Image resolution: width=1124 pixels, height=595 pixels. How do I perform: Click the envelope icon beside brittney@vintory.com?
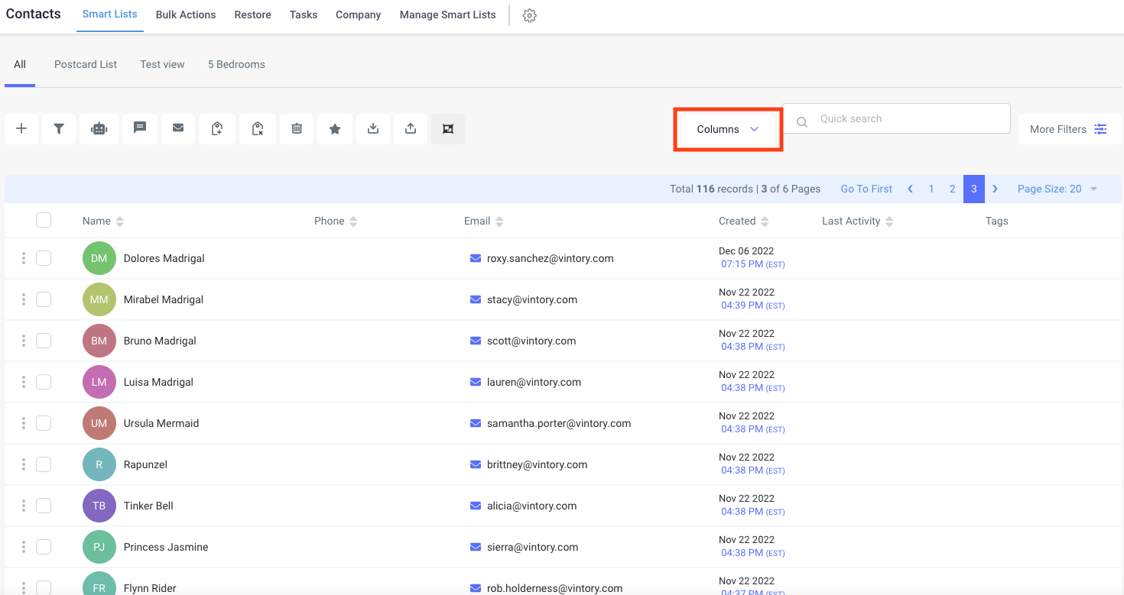[476, 464]
